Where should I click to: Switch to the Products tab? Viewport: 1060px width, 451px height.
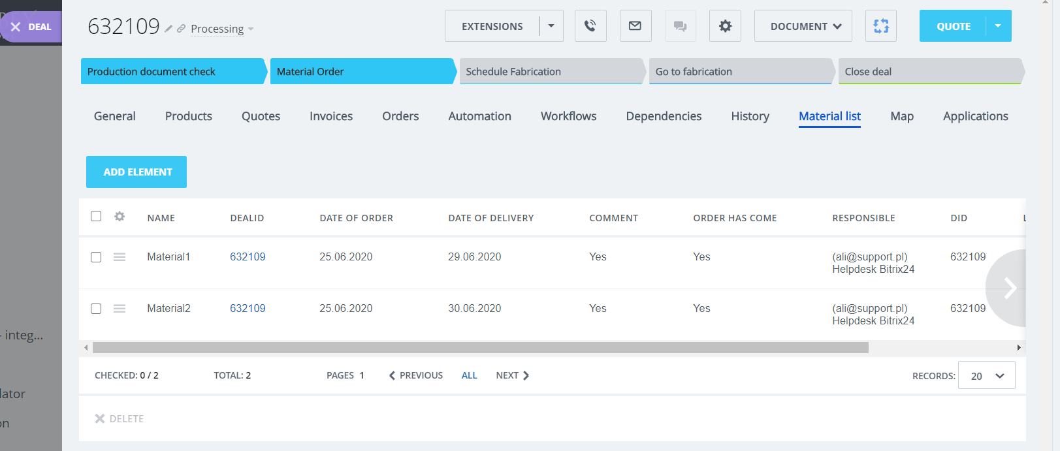coord(189,116)
